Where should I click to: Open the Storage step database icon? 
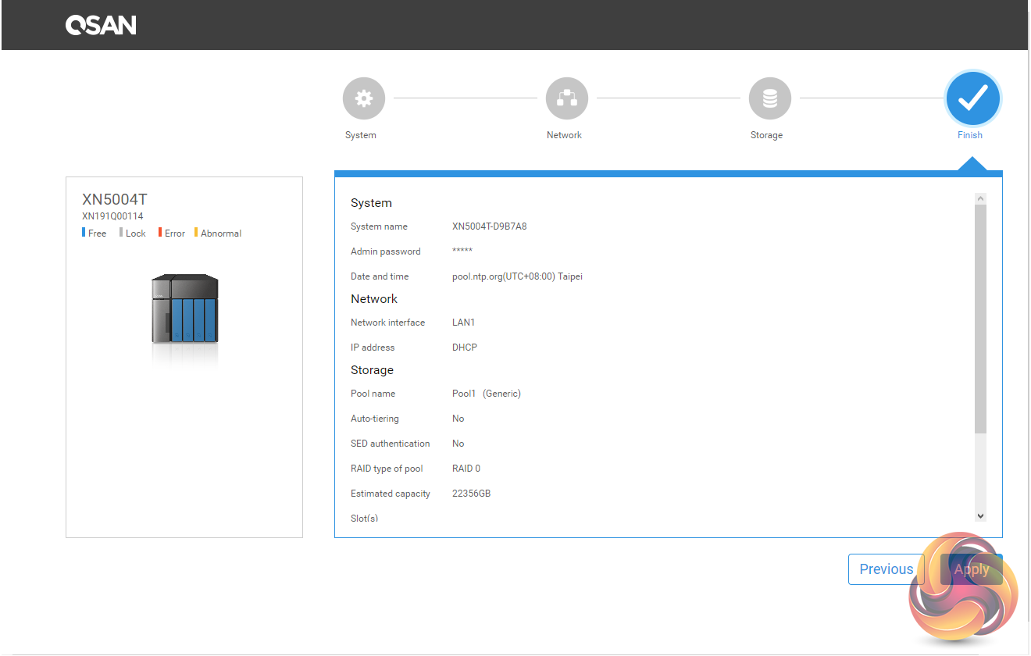pos(769,99)
